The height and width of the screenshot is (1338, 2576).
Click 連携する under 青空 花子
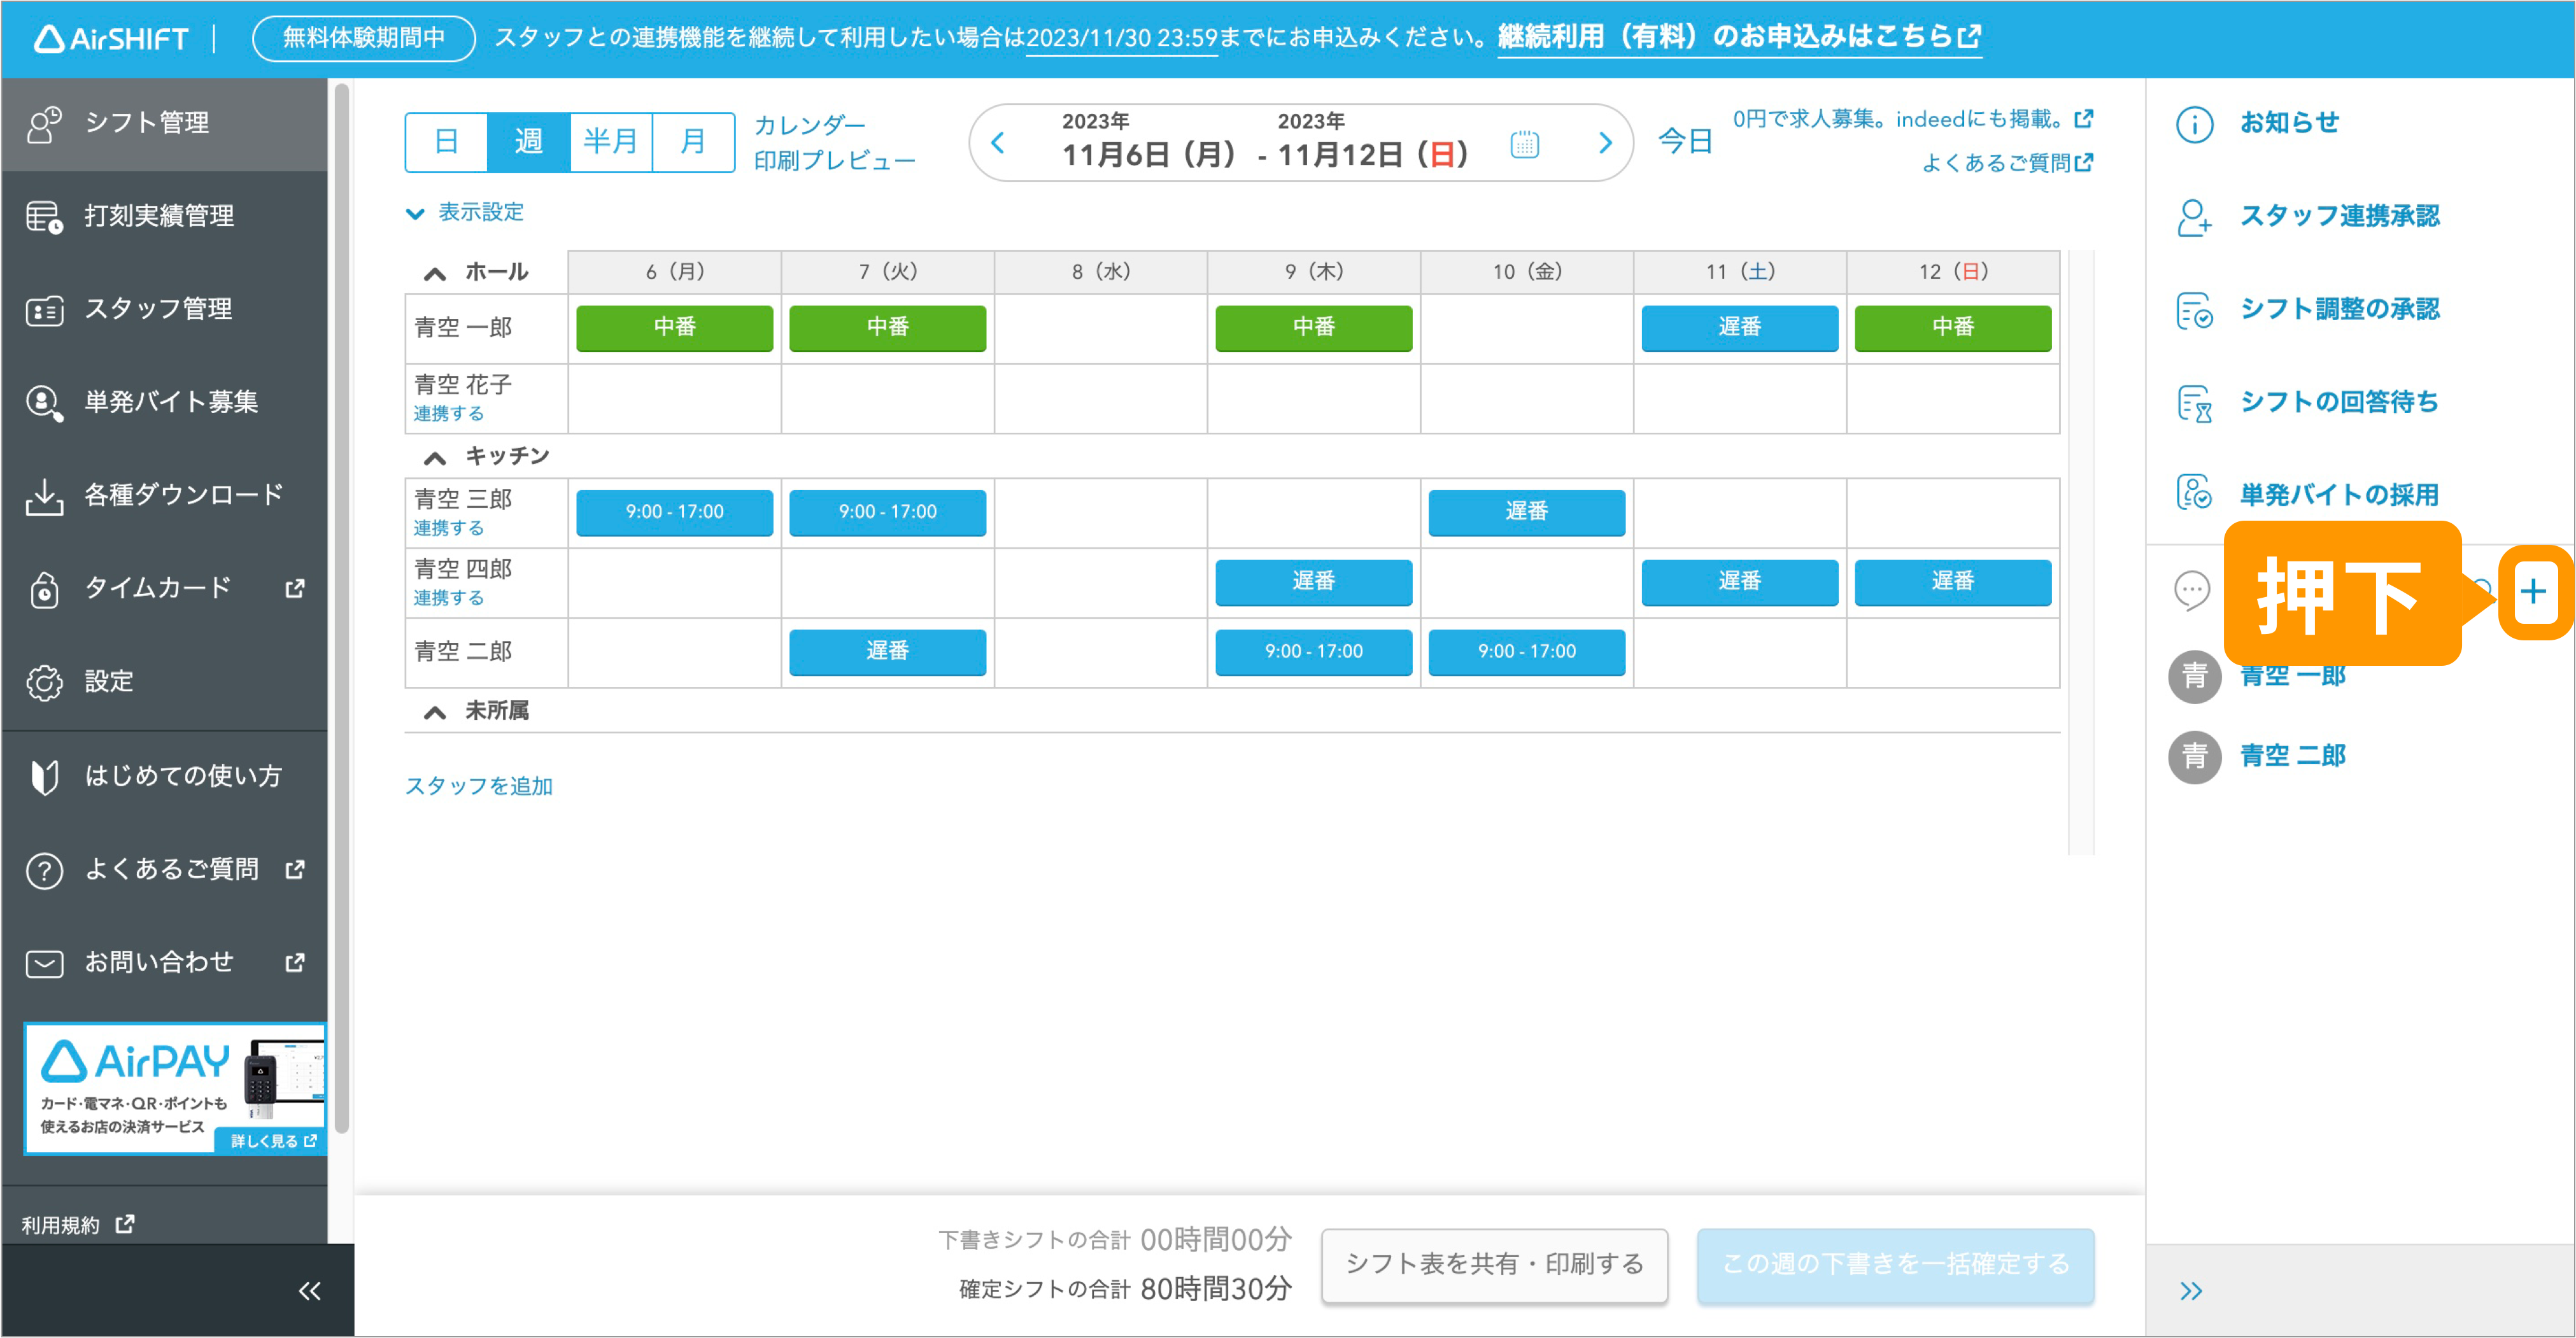point(448,413)
